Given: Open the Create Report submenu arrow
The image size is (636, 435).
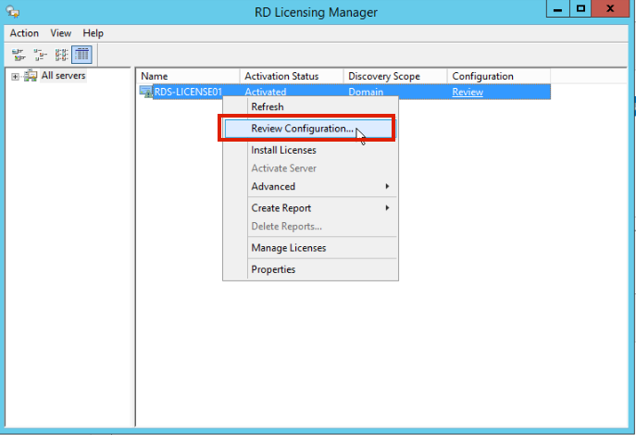Looking at the screenshot, I should 387,208.
